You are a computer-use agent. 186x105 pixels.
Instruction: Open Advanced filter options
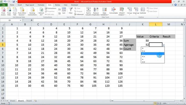[x=79, y=14]
